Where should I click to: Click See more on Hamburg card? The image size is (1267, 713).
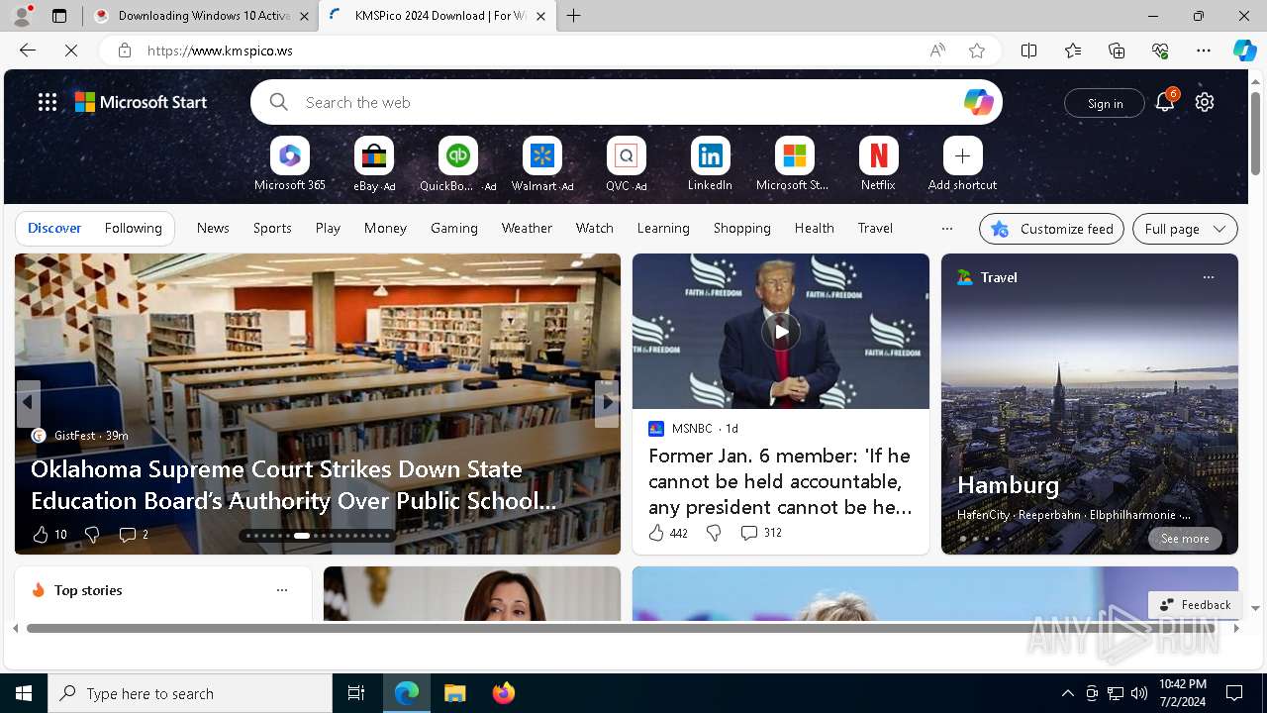tap(1185, 539)
